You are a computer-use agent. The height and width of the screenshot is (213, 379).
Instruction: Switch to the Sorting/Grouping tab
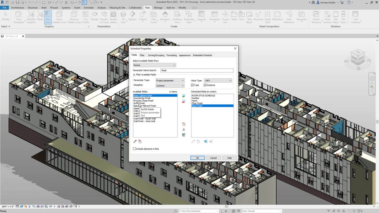156,55
